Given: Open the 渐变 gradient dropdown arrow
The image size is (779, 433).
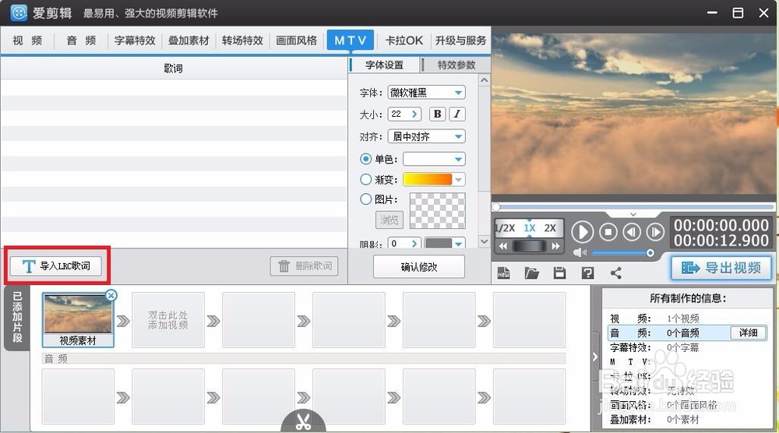Looking at the screenshot, I should click(x=459, y=179).
